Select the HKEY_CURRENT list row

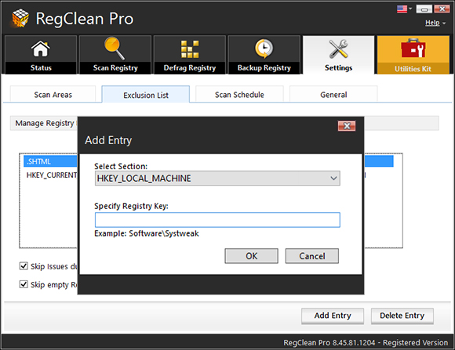pyautogui.click(x=52, y=175)
